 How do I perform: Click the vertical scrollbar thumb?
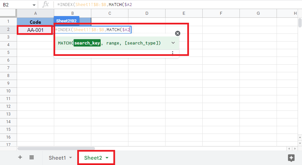[300, 23]
